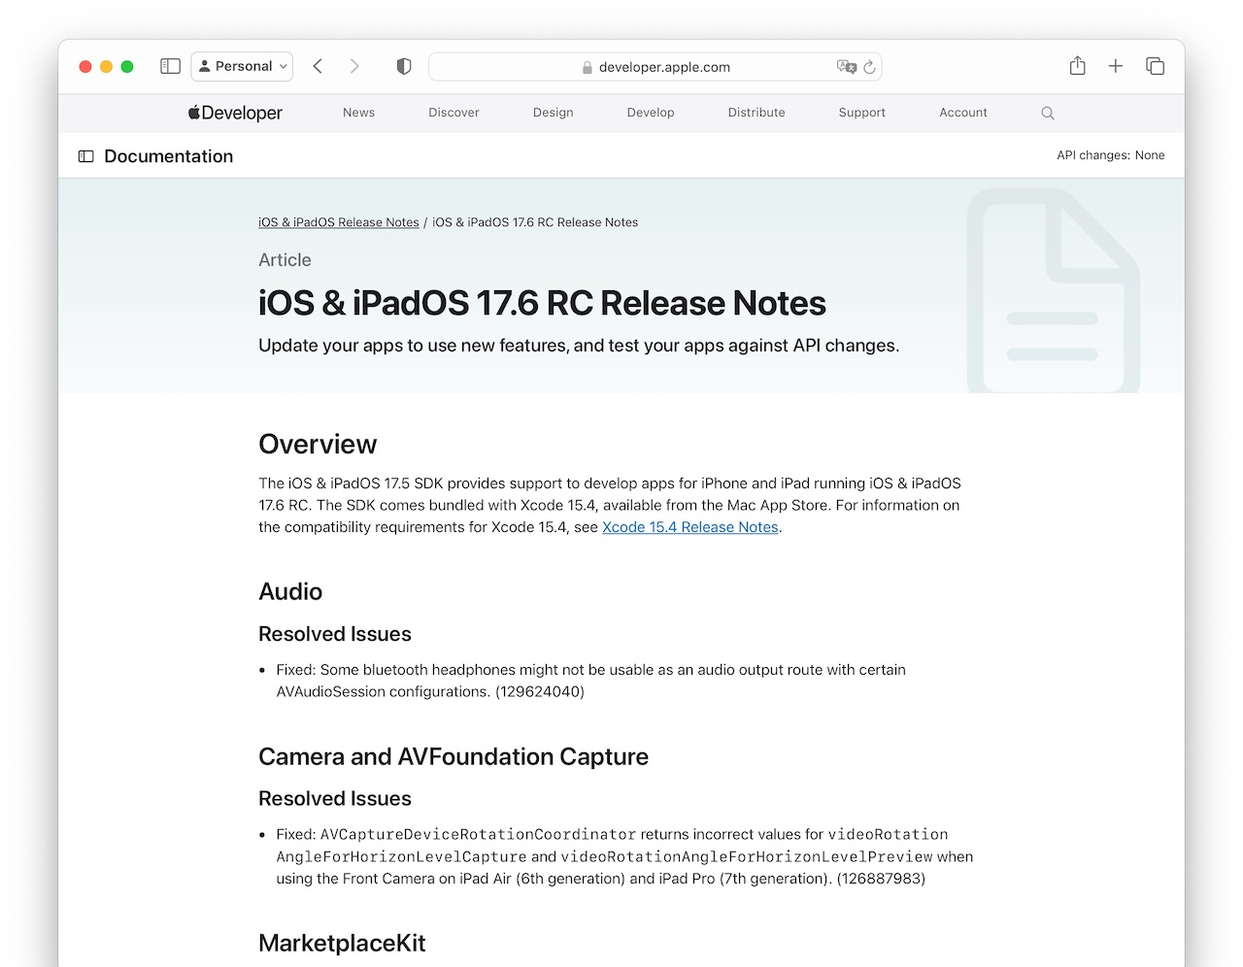Click the developer.apple.com address bar
Viewport: 1243px width, 967px height.
pos(655,67)
